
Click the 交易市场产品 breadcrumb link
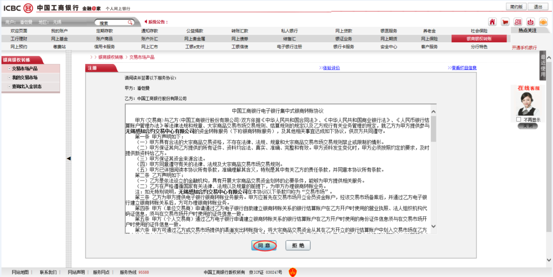(x=142, y=57)
